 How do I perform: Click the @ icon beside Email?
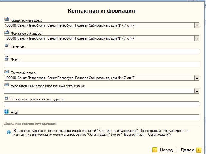(7, 111)
